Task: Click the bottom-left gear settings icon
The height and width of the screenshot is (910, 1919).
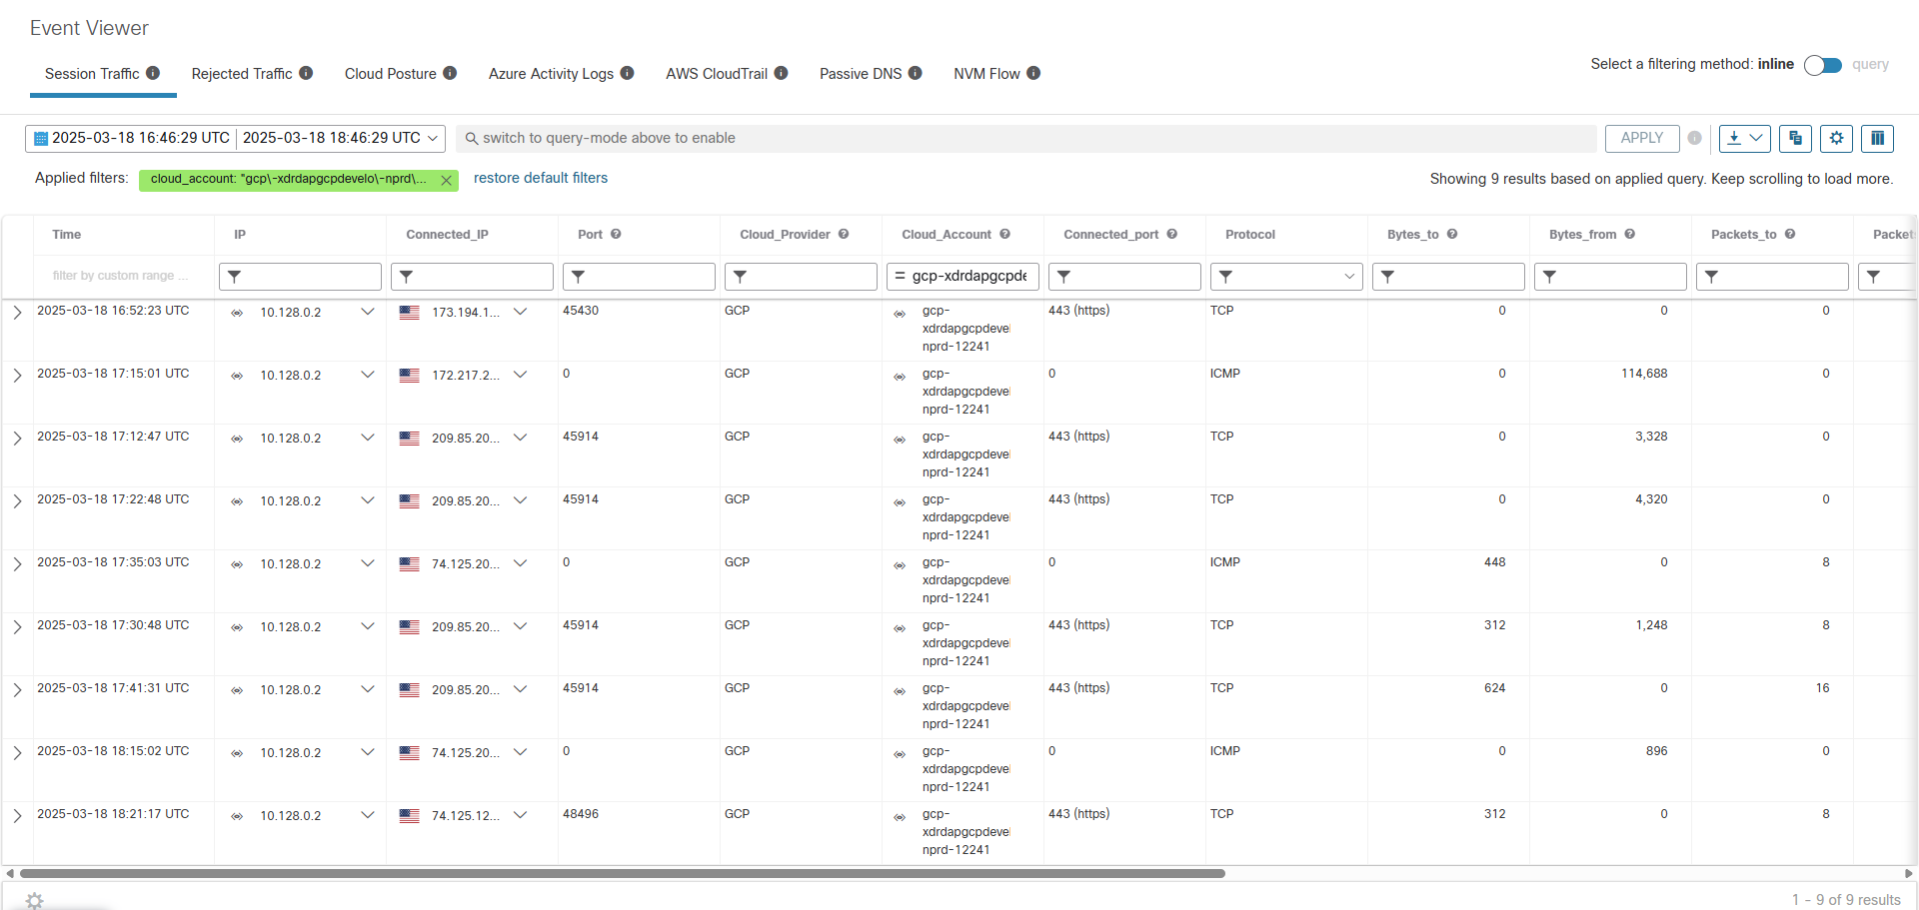Action: tap(35, 901)
